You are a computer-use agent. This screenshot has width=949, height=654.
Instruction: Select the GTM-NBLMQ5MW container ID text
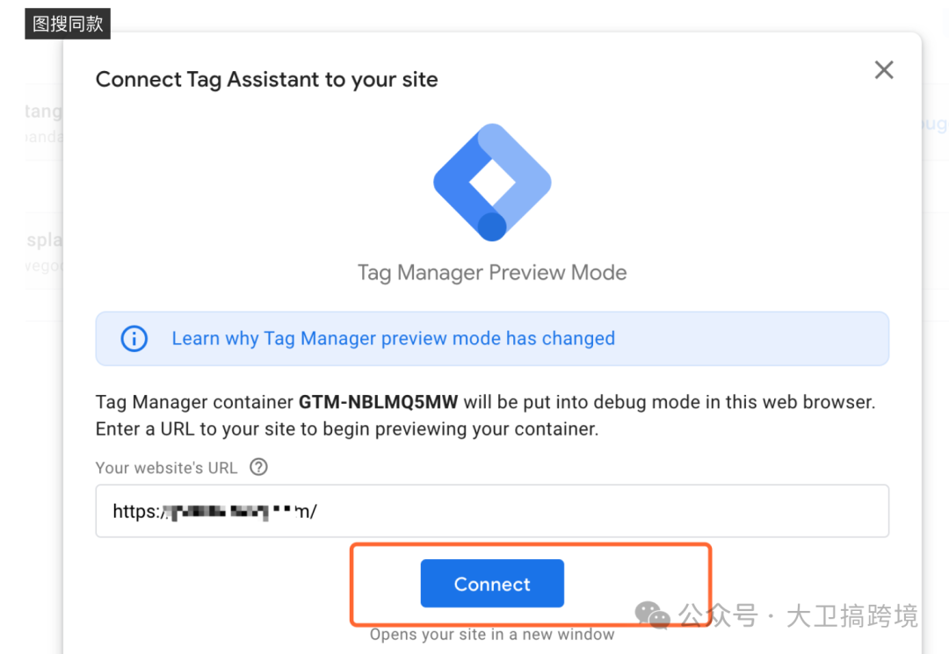pos(378,402)
